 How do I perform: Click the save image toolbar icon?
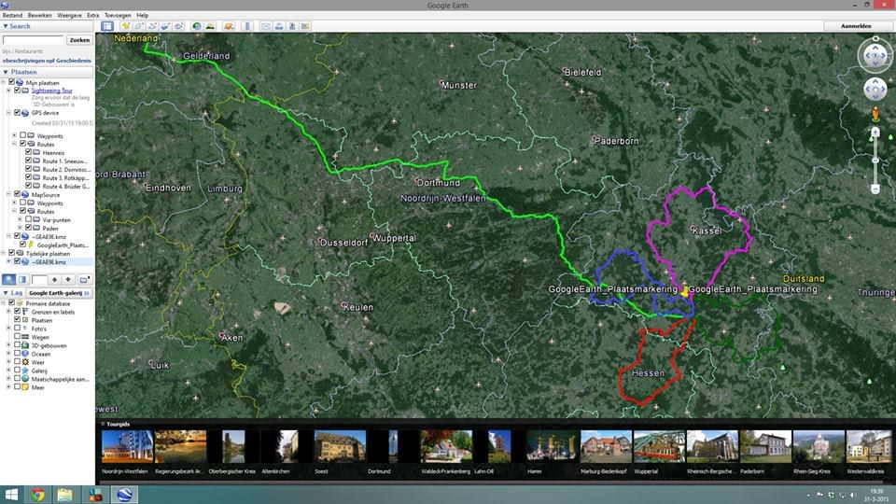(292, 26)
